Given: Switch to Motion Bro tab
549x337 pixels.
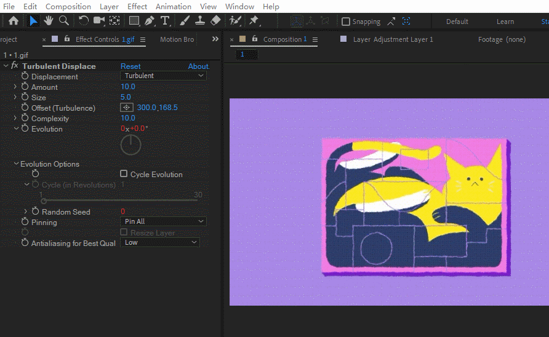Looking at the screenshot, I should (x=177, y=39).
